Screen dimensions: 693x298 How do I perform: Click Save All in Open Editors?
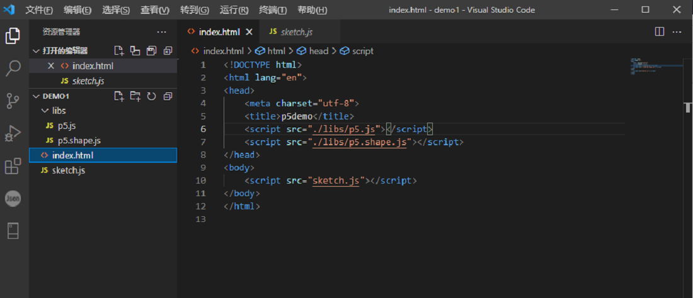coord(152,51)
